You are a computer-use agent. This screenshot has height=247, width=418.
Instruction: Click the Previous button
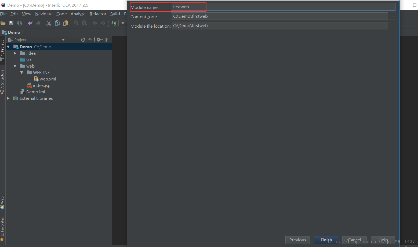297,240
